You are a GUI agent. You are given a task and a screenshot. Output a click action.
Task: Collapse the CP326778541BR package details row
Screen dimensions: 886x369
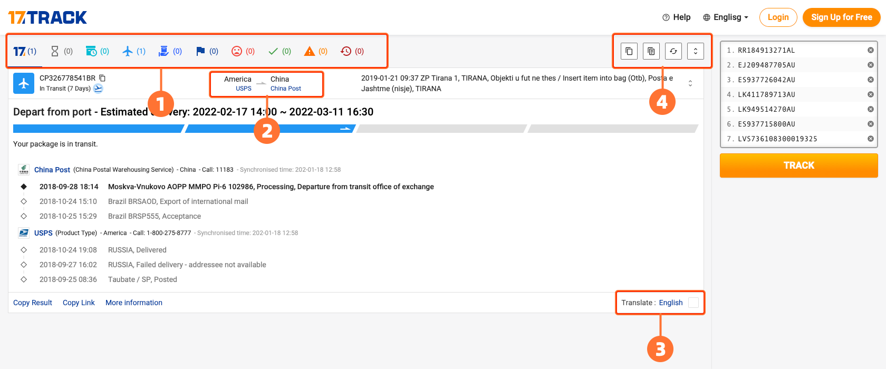tap(690, 83)
